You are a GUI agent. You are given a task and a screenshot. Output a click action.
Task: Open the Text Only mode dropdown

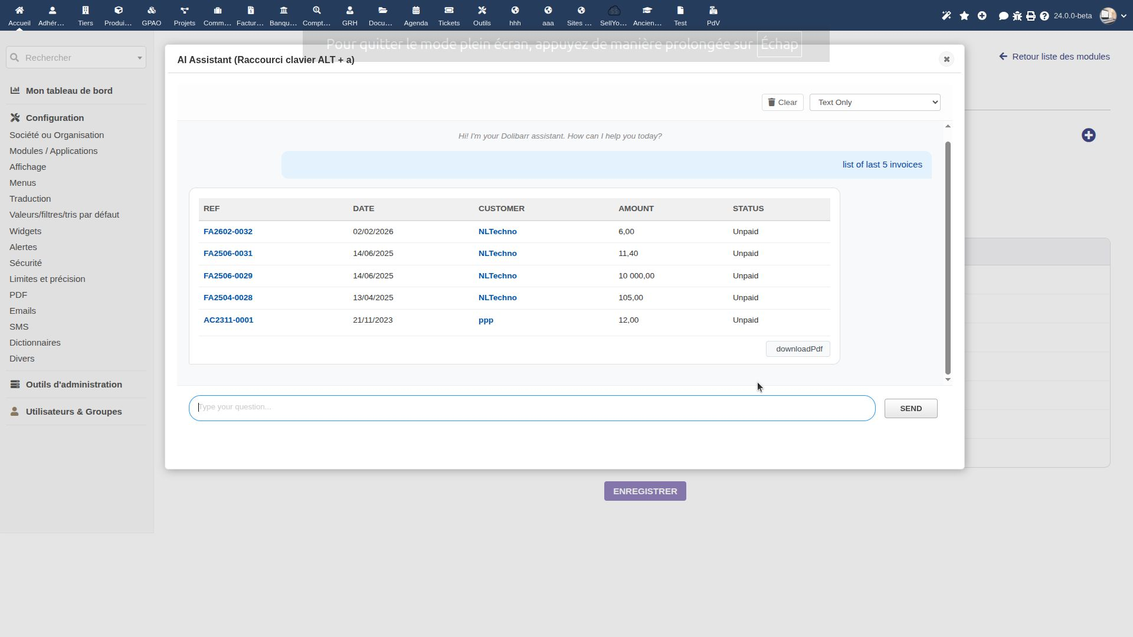[x=875, y=103]
